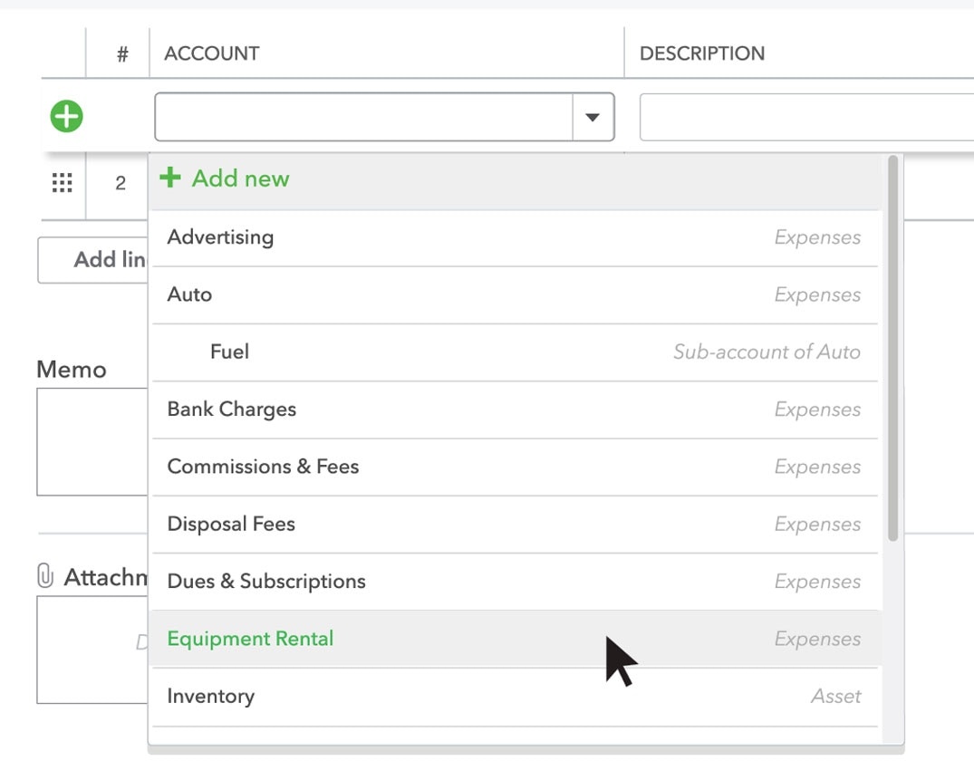Choose the Advertising account
974x780 pixels.
(515, 238)
